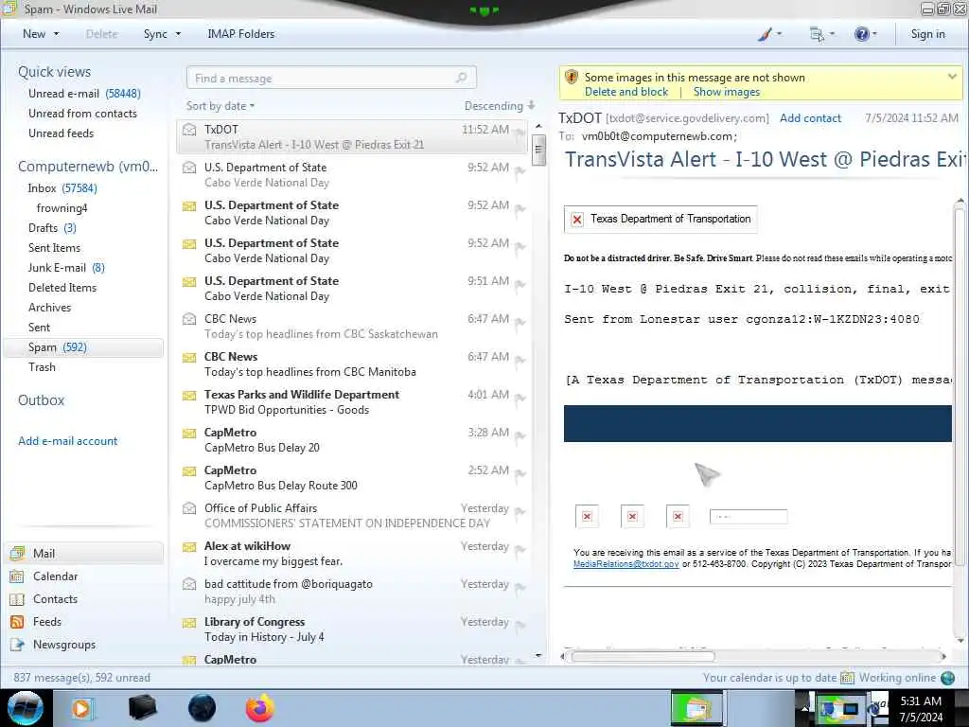Select the Mail view
This screenshot has width=969, height=727.
[84, 553]
